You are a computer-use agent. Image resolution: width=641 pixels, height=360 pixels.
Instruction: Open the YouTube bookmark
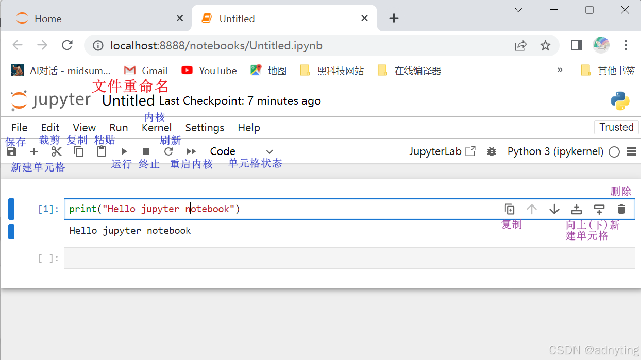[209, 71]
